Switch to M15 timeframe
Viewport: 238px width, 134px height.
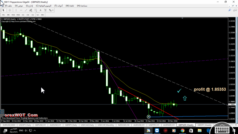[13, 15]
